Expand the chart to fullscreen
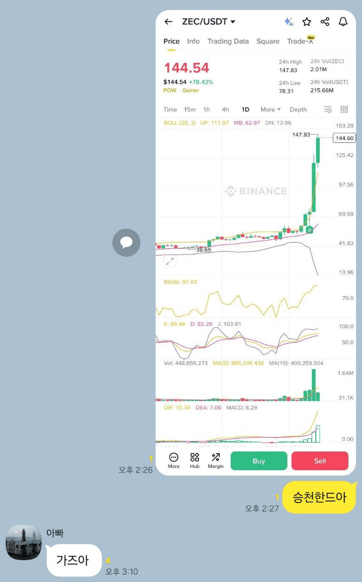 click(170, 261)
